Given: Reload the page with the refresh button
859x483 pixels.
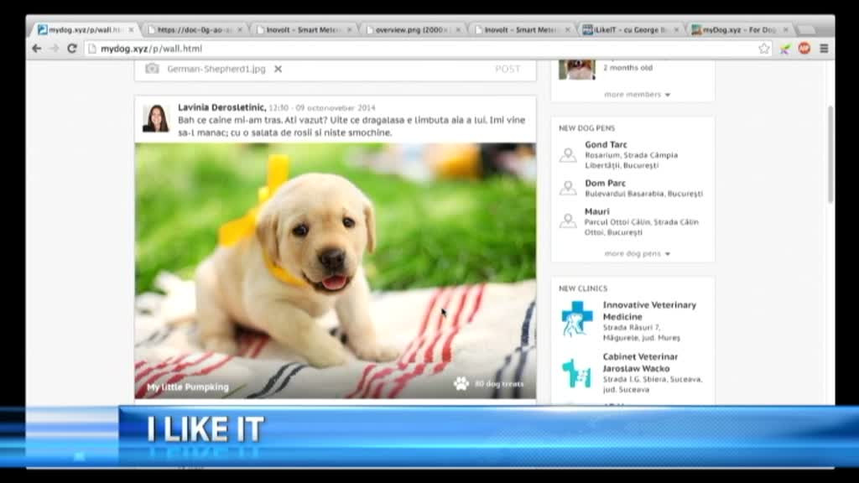Looking at the screenshot, I should (x=72, y=49).
